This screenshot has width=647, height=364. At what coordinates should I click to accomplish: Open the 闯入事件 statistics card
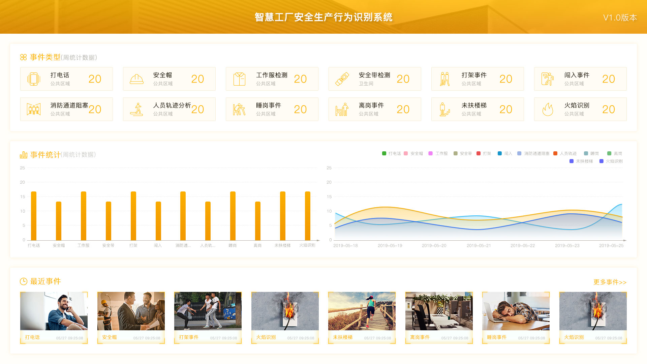[x=580, y=79]
